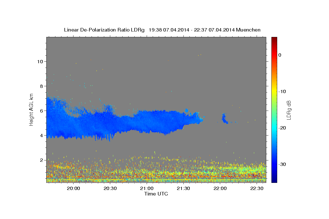Click the 21:00 time tick label
The image size is (329, 219).
click(147, 188)
